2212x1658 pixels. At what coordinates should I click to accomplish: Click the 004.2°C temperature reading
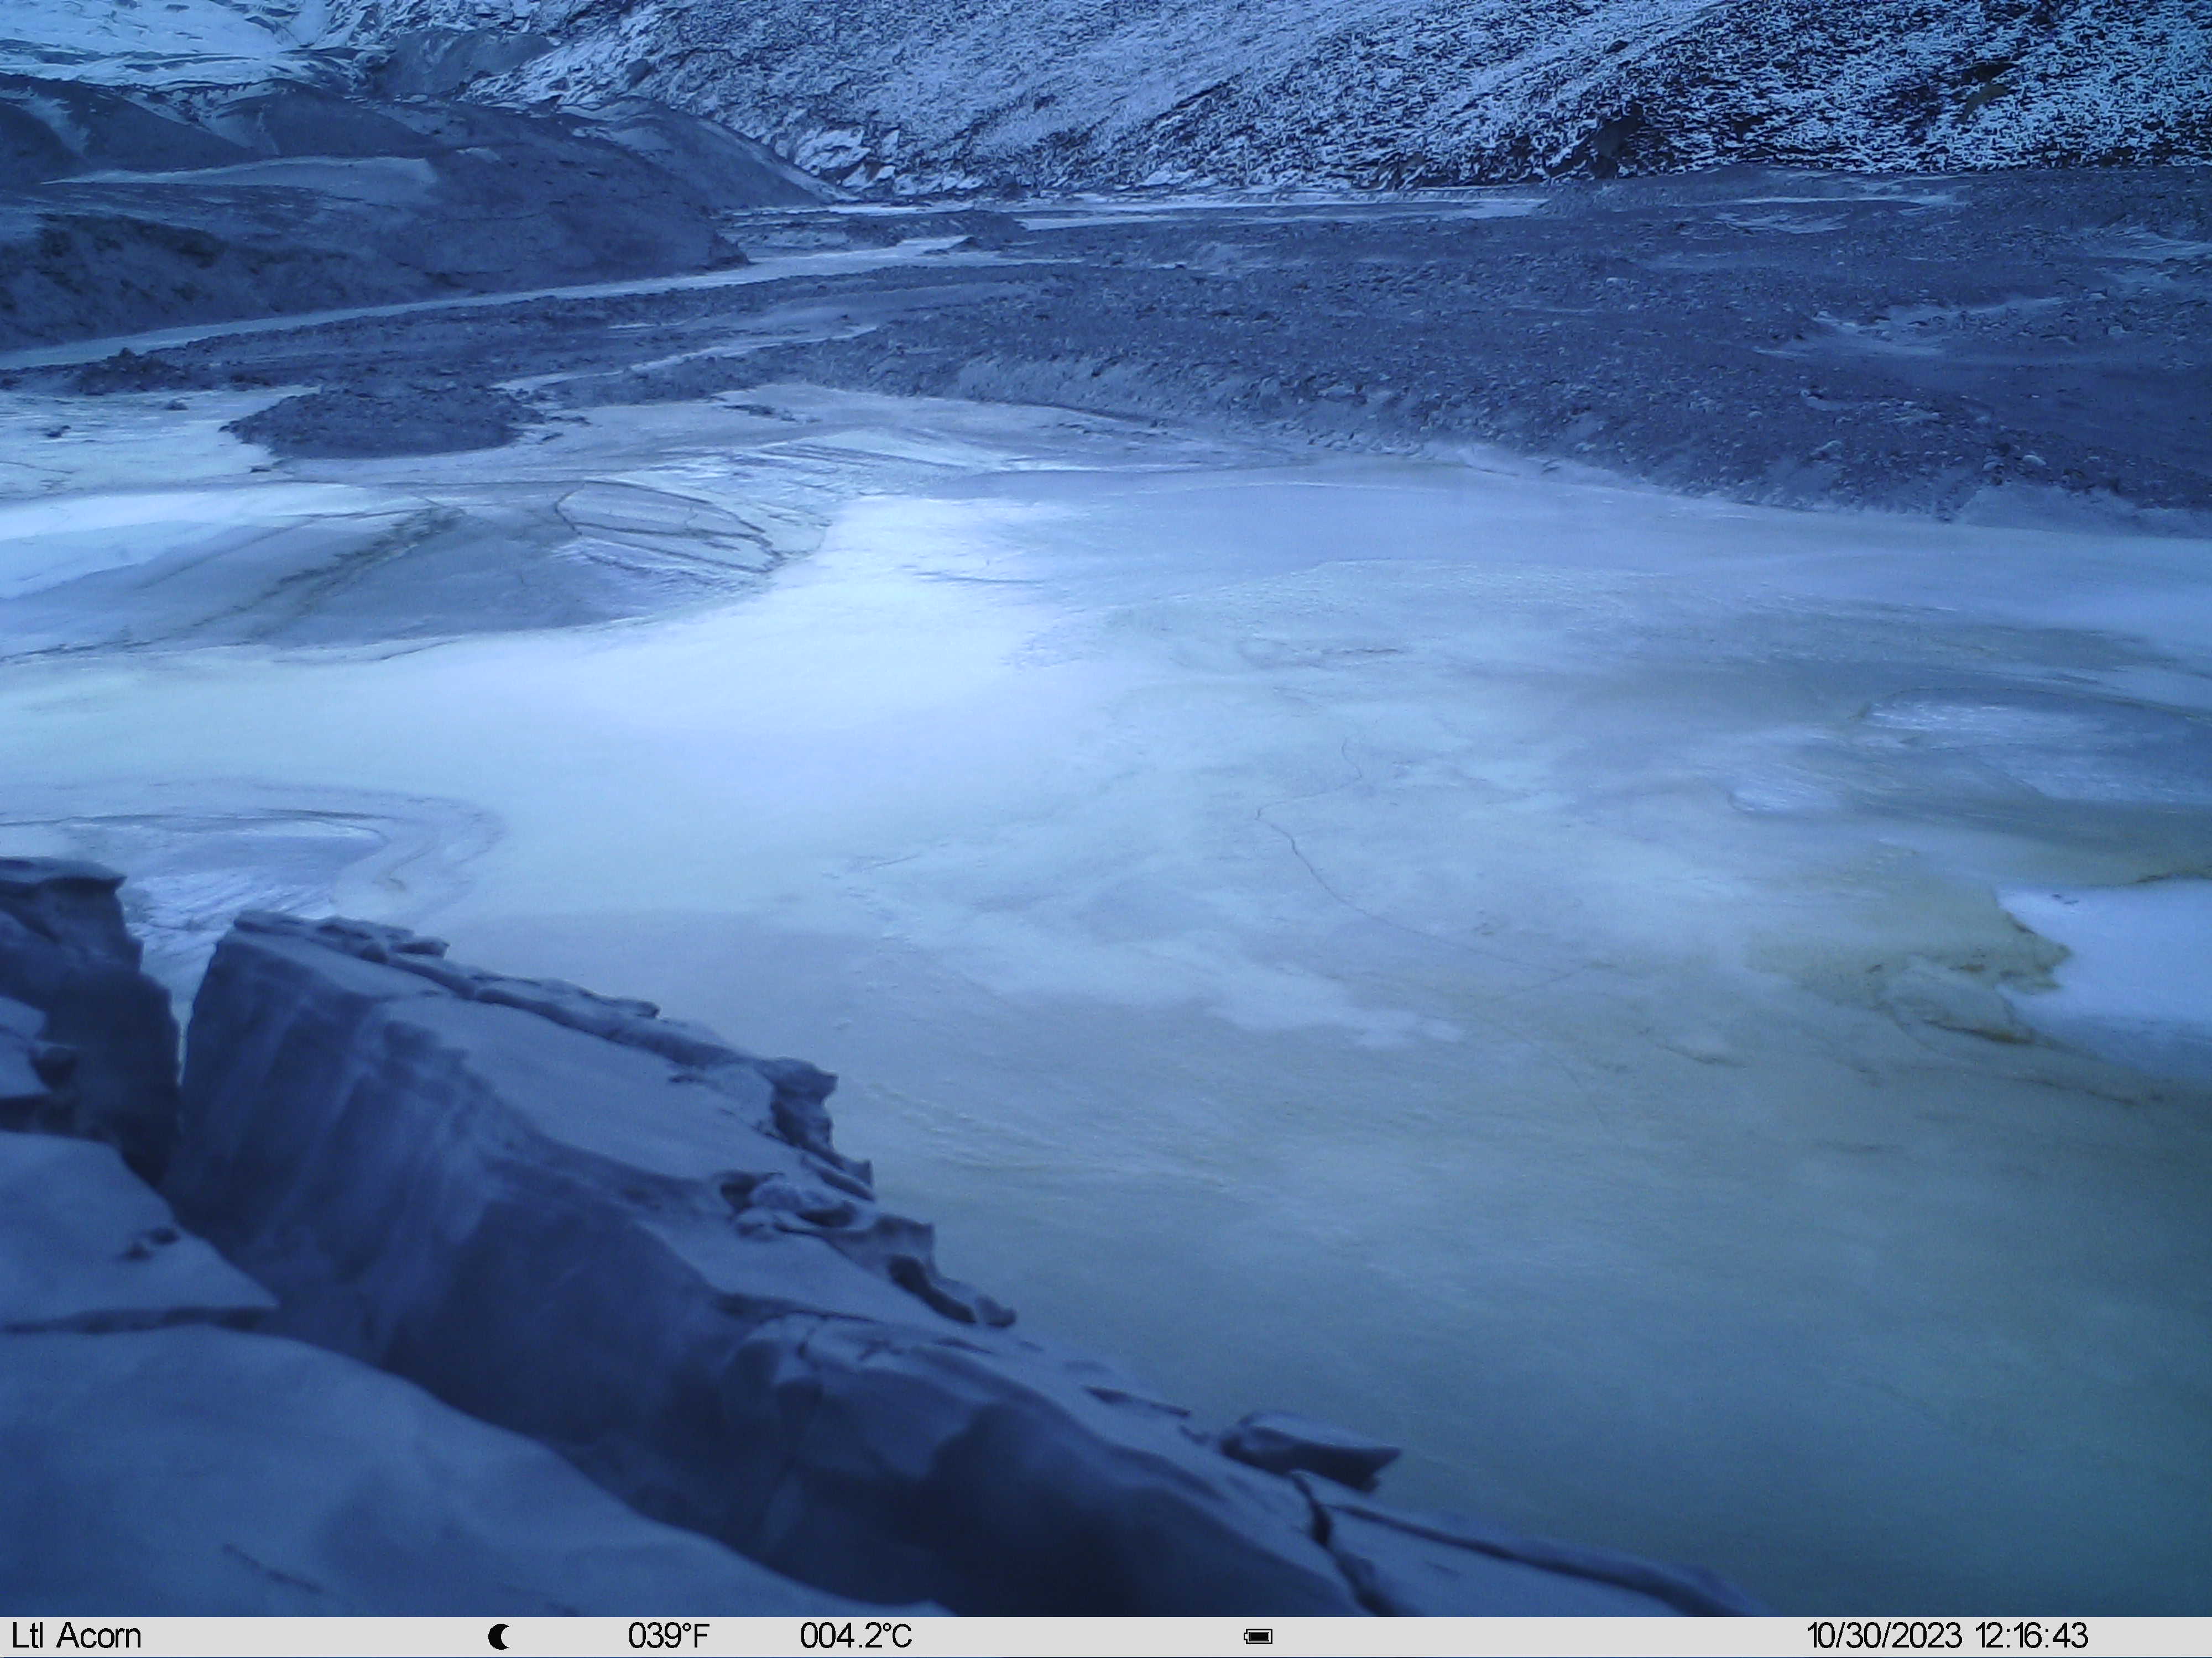pos(856,1636)
